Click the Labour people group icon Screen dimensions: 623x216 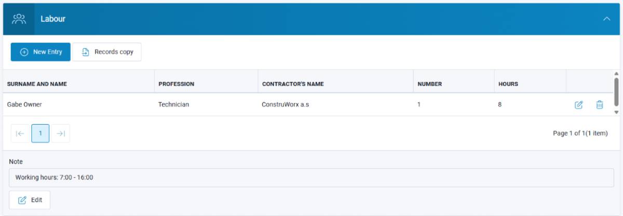pos(19,19)
